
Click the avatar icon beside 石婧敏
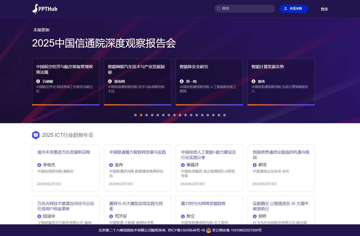point(38,81)
